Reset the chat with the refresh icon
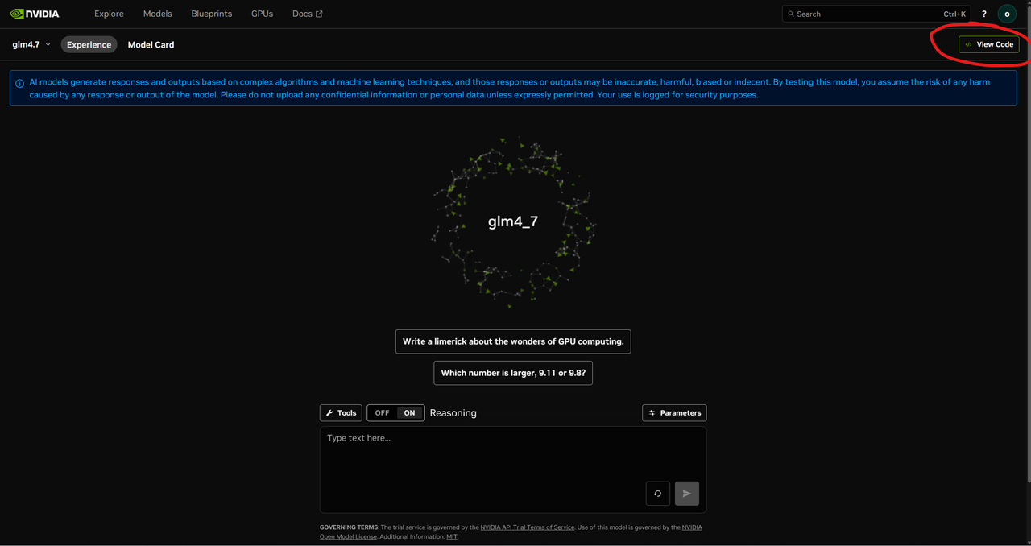This screenshot has height=546, width=1031. click(658, 494)
